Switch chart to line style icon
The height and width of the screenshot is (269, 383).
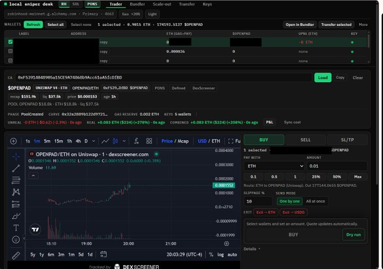(105, 141)
